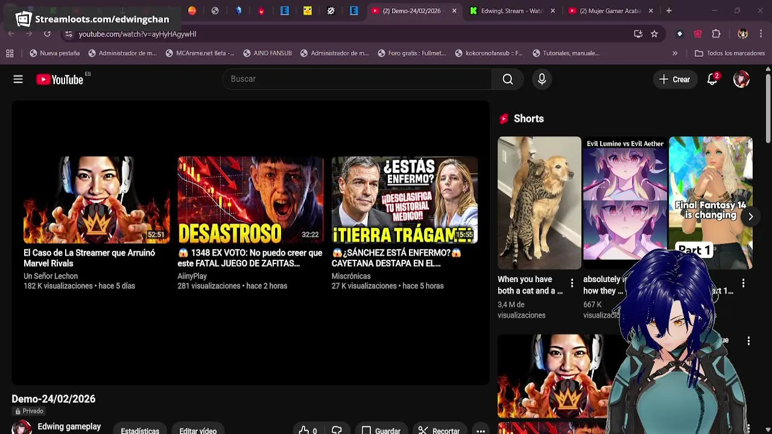Click the magnifier search button

508,79
